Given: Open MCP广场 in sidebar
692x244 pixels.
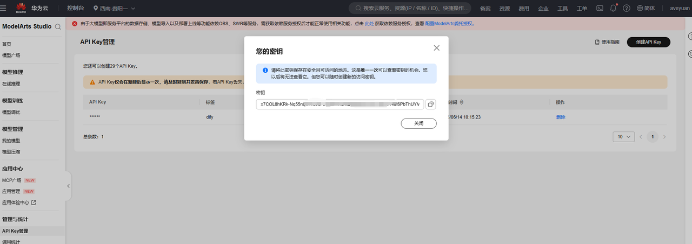Looking at the screenshot, I should tap(12, 180).
